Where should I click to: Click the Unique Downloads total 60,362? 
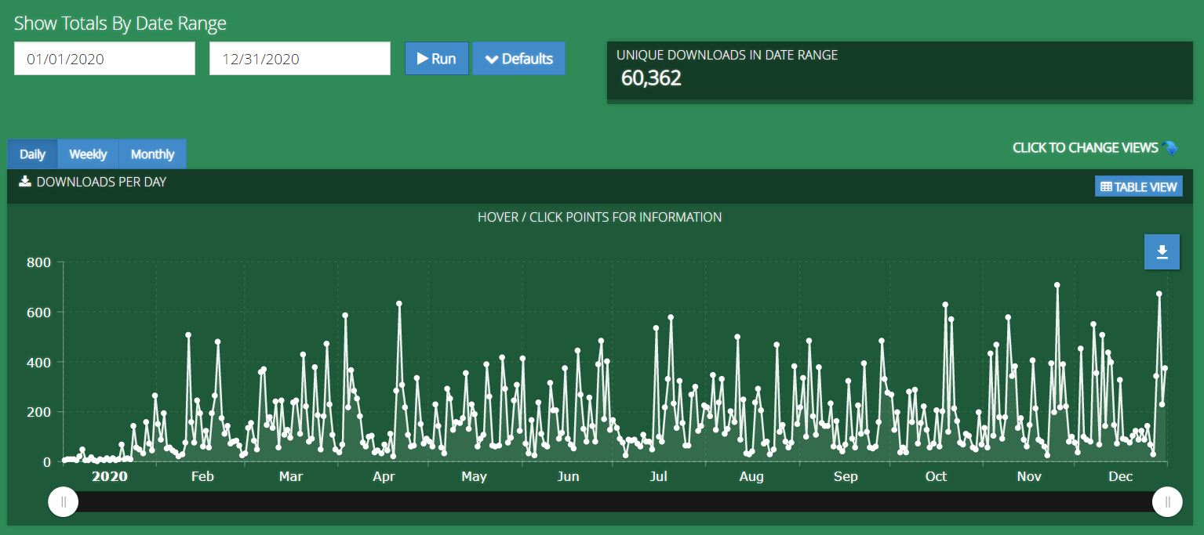[651, 78]
